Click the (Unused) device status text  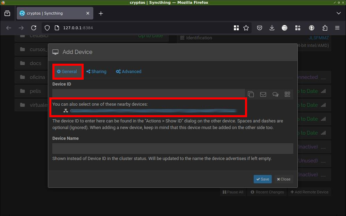(x=308, y=161)
